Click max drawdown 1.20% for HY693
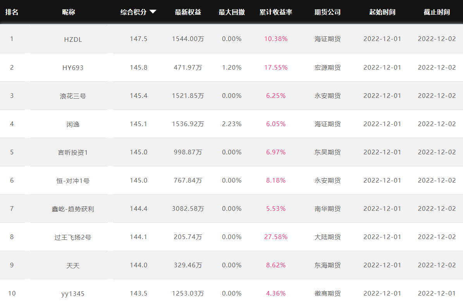Viewport: 463px width, 306px height. coord(232,68)
